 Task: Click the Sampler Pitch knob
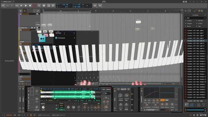pos(37,99)
